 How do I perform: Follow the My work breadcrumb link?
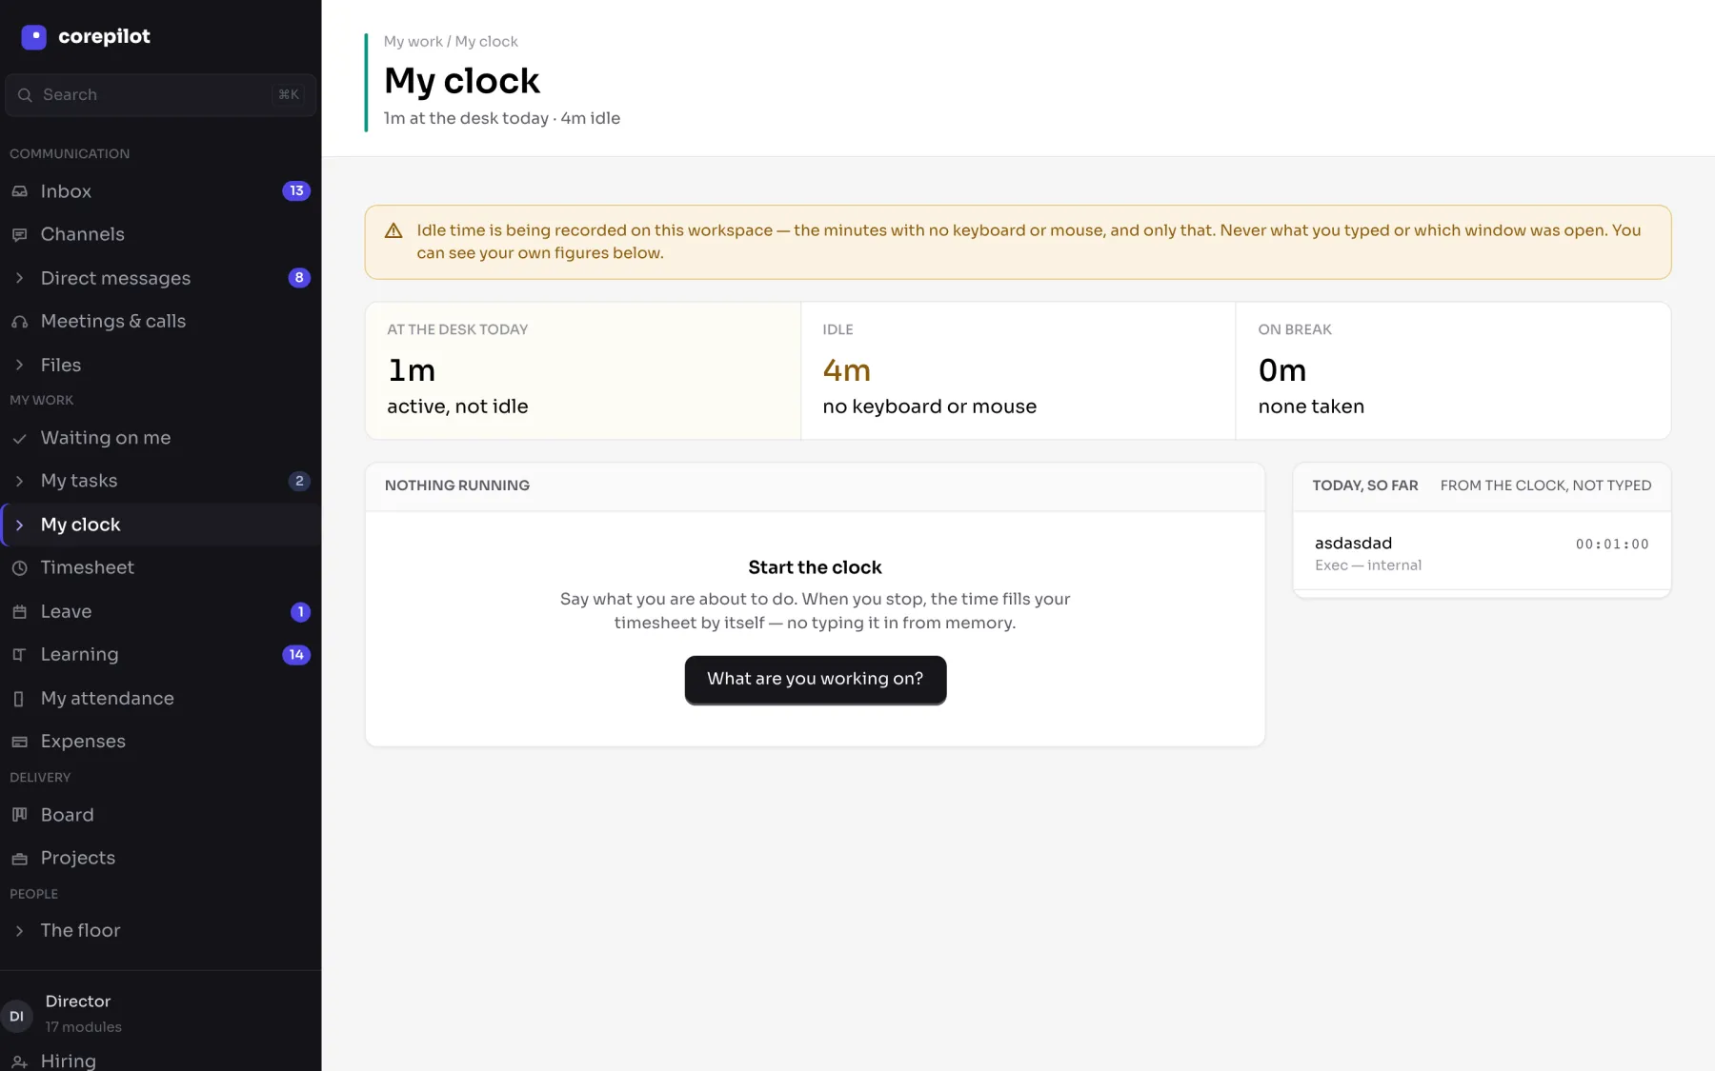pos(413,42)
